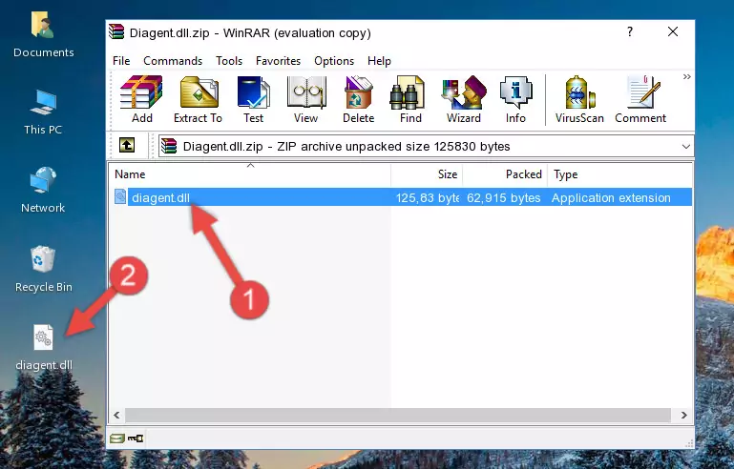This screenshot has width=734, height=469.
Task: Sort by the Packed column header
Action: [x=505, y=174]
